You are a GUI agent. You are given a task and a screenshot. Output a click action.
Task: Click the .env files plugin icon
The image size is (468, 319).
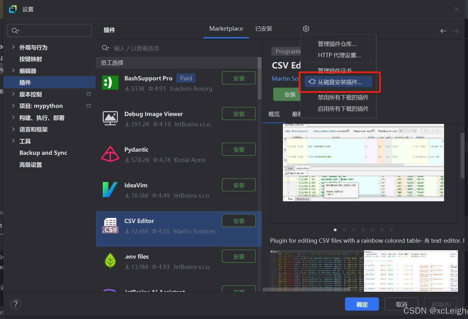110,261
